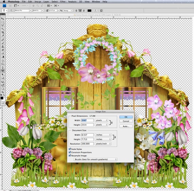Select the Blur tool

[3, 60]
